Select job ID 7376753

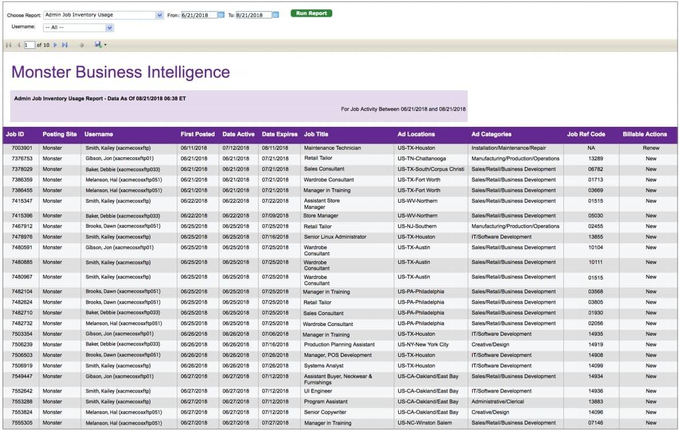[x=22, y=158]
